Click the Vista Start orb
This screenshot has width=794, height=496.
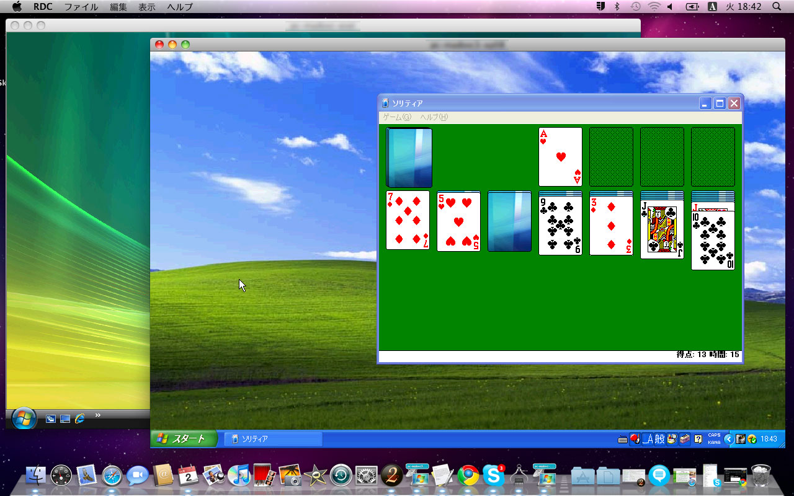[24, 419]
